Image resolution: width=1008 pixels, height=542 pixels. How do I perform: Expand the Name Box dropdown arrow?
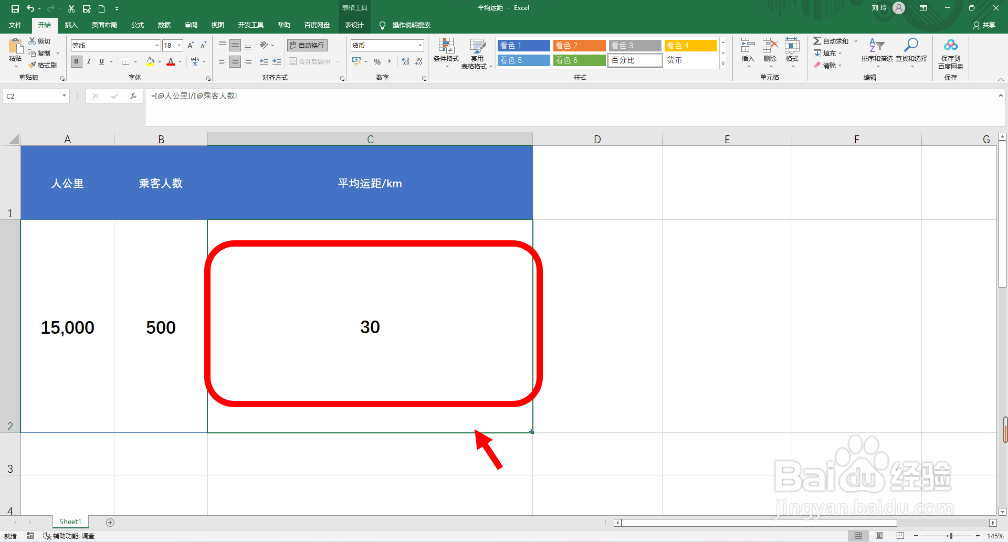click(x=64, y=96)
